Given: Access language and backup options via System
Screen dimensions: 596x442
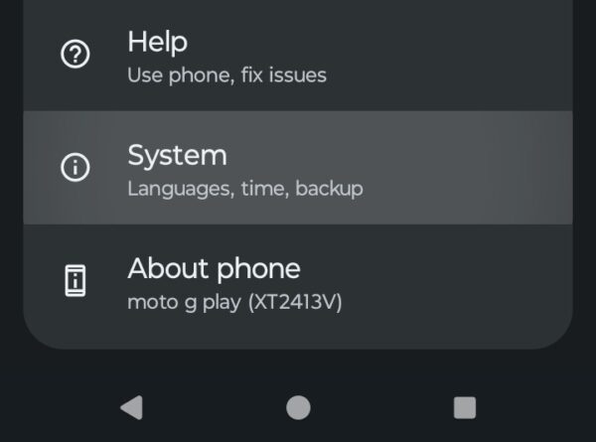Looking at the screenshot, I should pyautogui.click(x=298, y=168).
